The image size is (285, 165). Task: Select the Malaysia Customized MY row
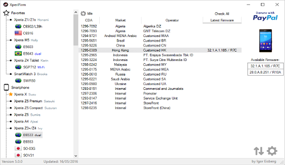click(x=160, y=64)
